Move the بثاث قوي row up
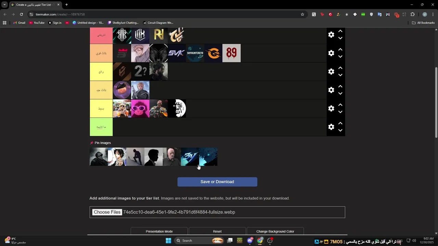 (340, 50)
